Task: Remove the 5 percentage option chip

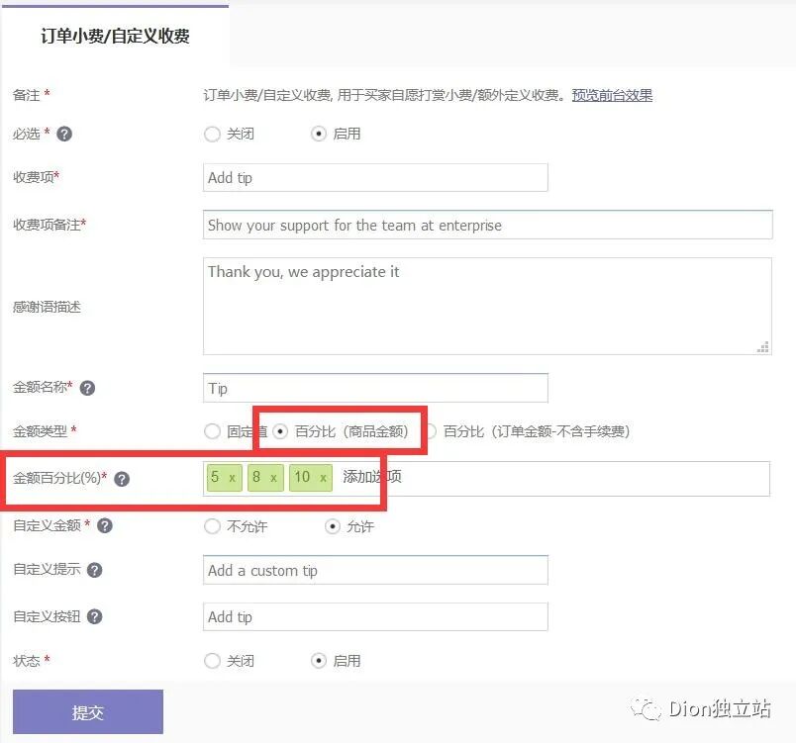Action: (233, 478)
